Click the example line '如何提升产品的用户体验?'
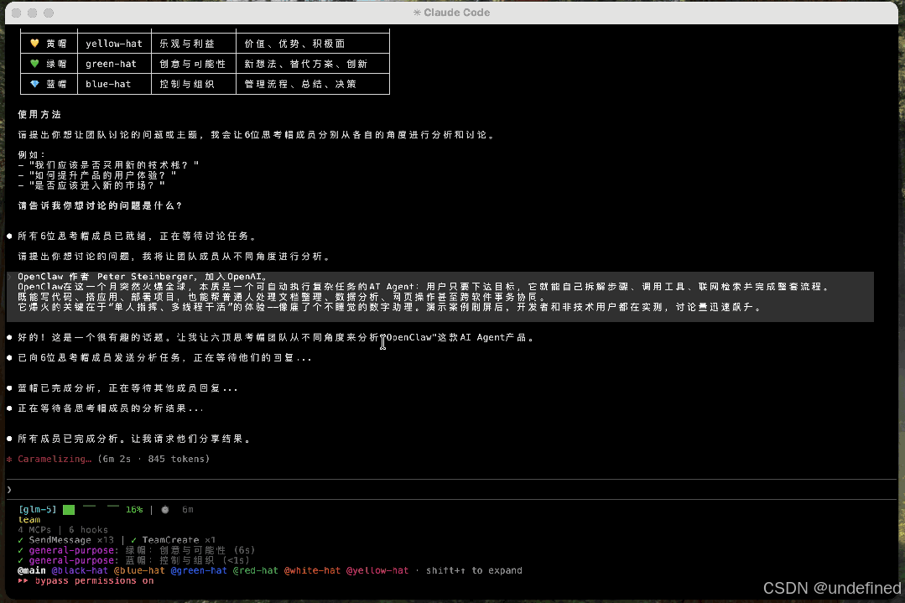The height and width of the screenshot is (603, 905). tap(97, 174)
